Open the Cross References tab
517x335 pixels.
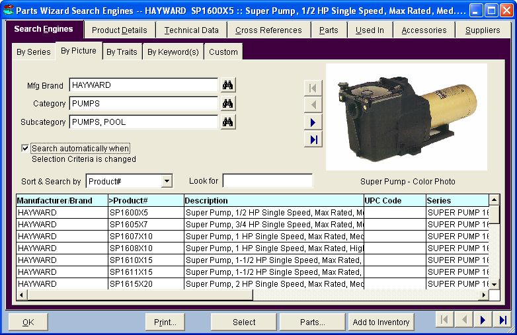[x=268, y=30]
